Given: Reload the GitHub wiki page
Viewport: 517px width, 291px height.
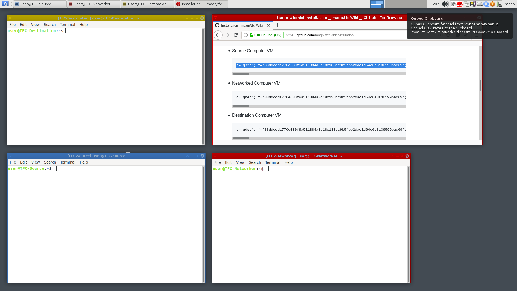Looking at the screenshot, I should 236,35.
